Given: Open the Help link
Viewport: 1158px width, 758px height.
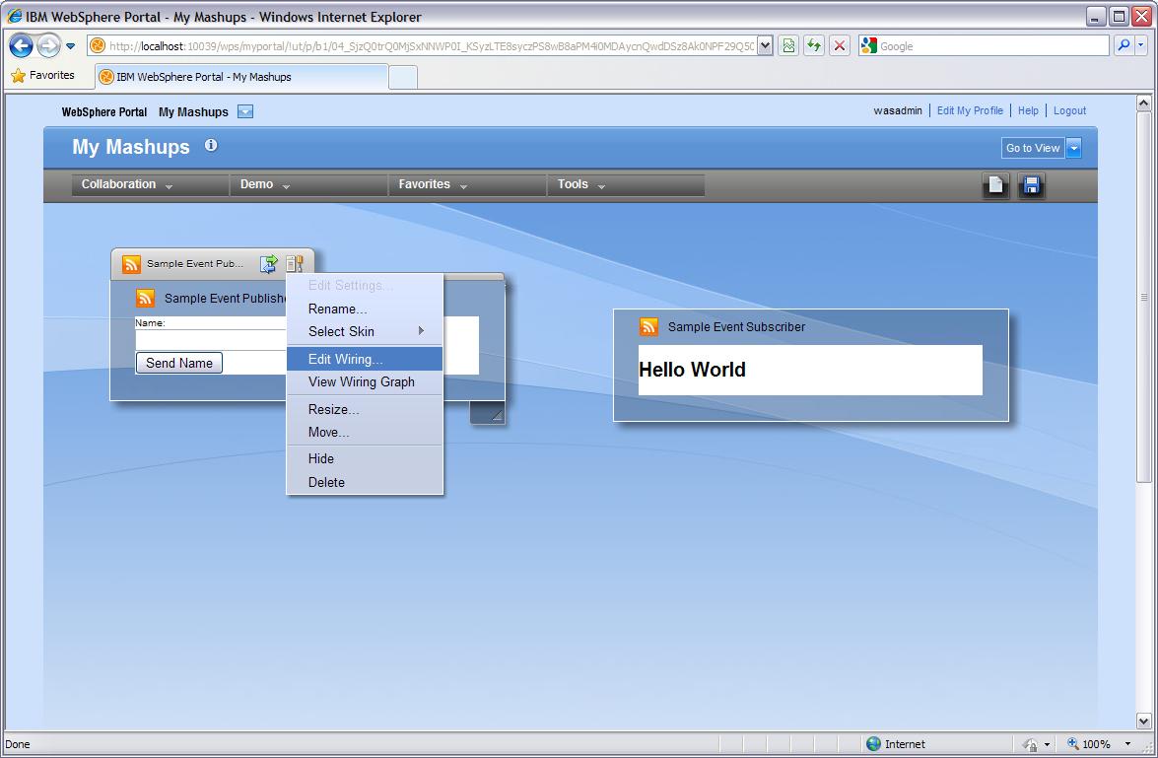Looking at the screenshot, I should [1028, 110].
